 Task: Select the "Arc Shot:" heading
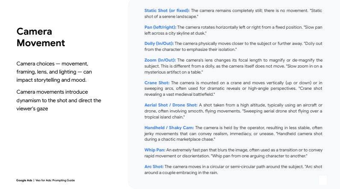click(x=154, y=166)
